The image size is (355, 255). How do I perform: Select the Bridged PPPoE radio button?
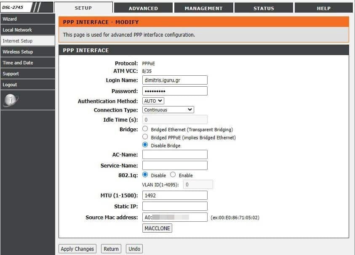(x=145, y=137)
